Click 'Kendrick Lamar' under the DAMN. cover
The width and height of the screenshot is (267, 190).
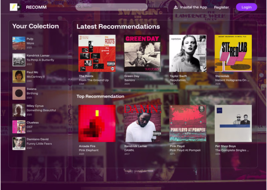coord(136,146)
